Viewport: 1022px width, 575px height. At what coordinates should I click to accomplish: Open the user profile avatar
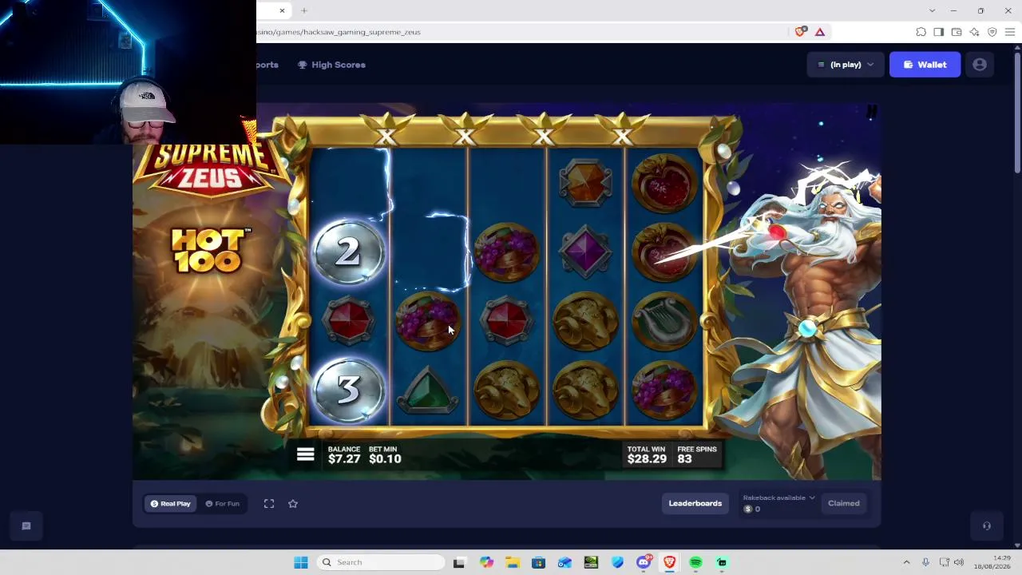tap(980, 65)
